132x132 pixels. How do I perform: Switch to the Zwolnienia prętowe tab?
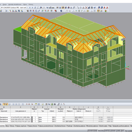coord(80,126)
